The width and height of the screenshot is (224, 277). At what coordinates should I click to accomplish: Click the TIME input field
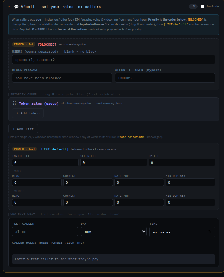[x=182, y=232]
